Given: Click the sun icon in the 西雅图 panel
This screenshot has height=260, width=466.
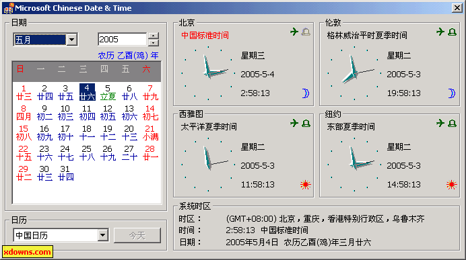Looking at the screenshot, I should point(305,185).
